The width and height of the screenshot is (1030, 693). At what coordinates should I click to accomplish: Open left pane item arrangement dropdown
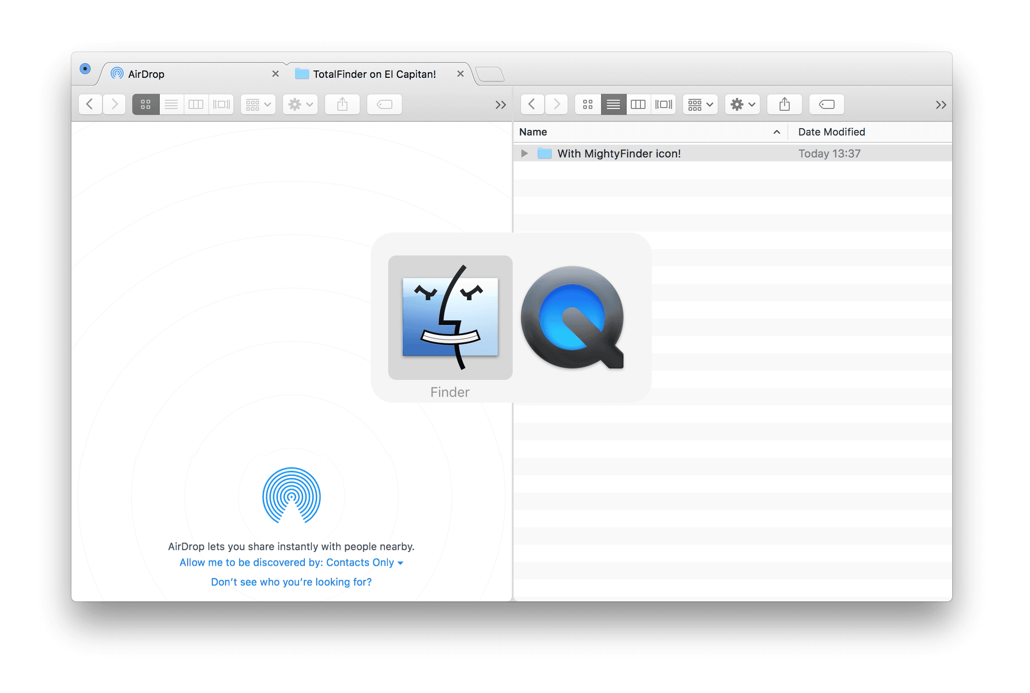(x=258, y=104)
